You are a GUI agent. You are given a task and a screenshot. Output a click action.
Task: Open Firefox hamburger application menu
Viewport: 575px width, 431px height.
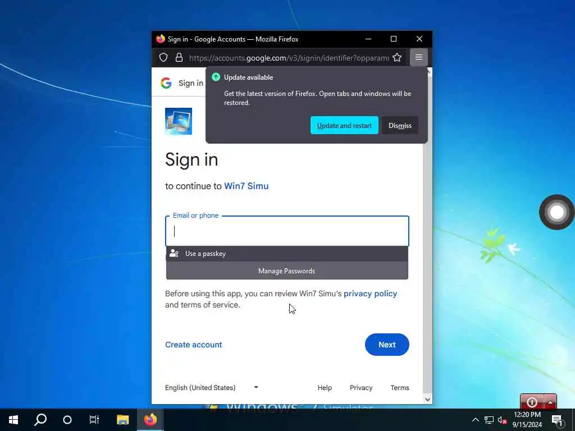click(419, 57)
